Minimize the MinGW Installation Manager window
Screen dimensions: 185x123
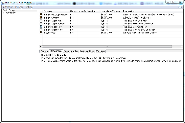[x=168, y=2]
